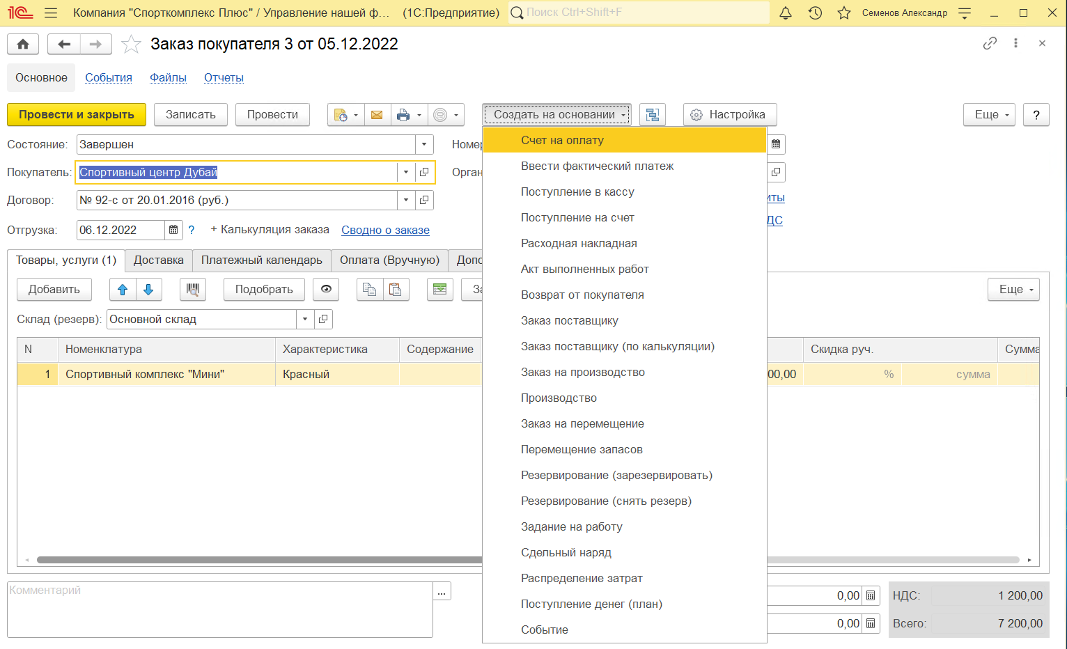
Task: Click the barcode scanner icon
Action: click(x=193, y=290)
